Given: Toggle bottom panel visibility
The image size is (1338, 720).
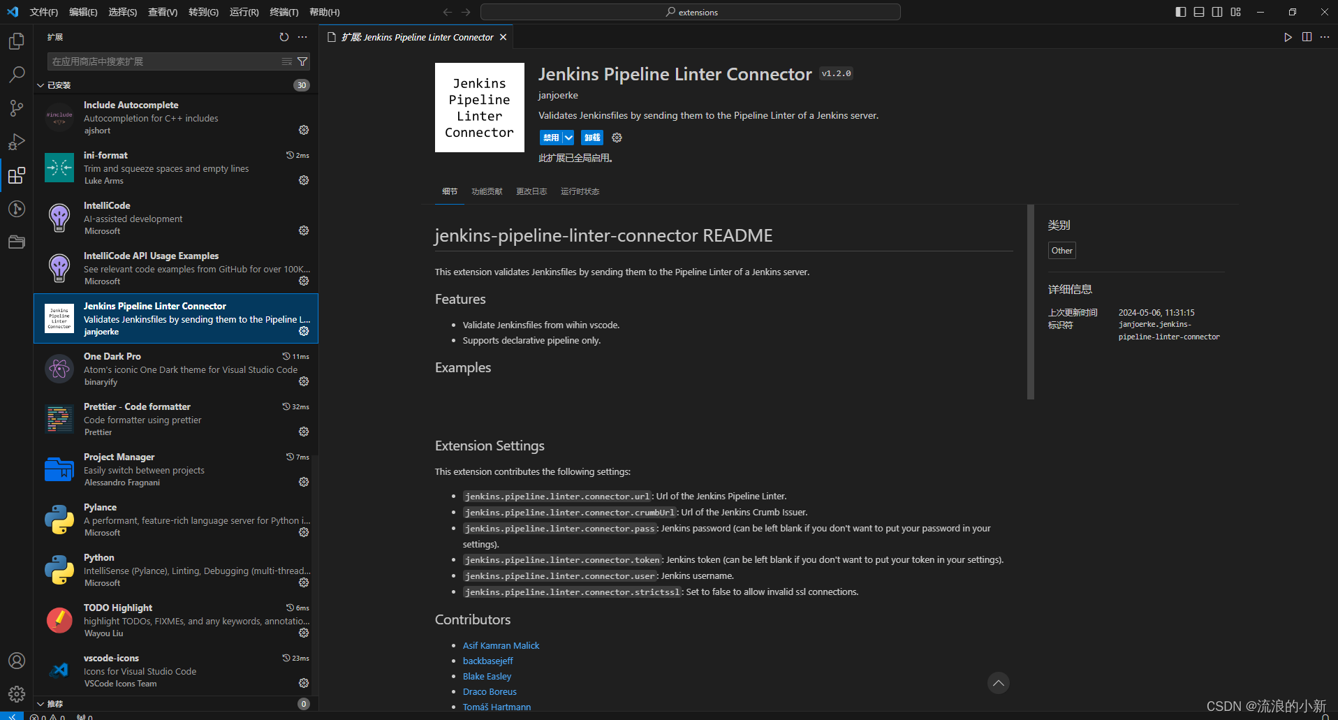Looking at the screenshot, I should point(1199,12).
